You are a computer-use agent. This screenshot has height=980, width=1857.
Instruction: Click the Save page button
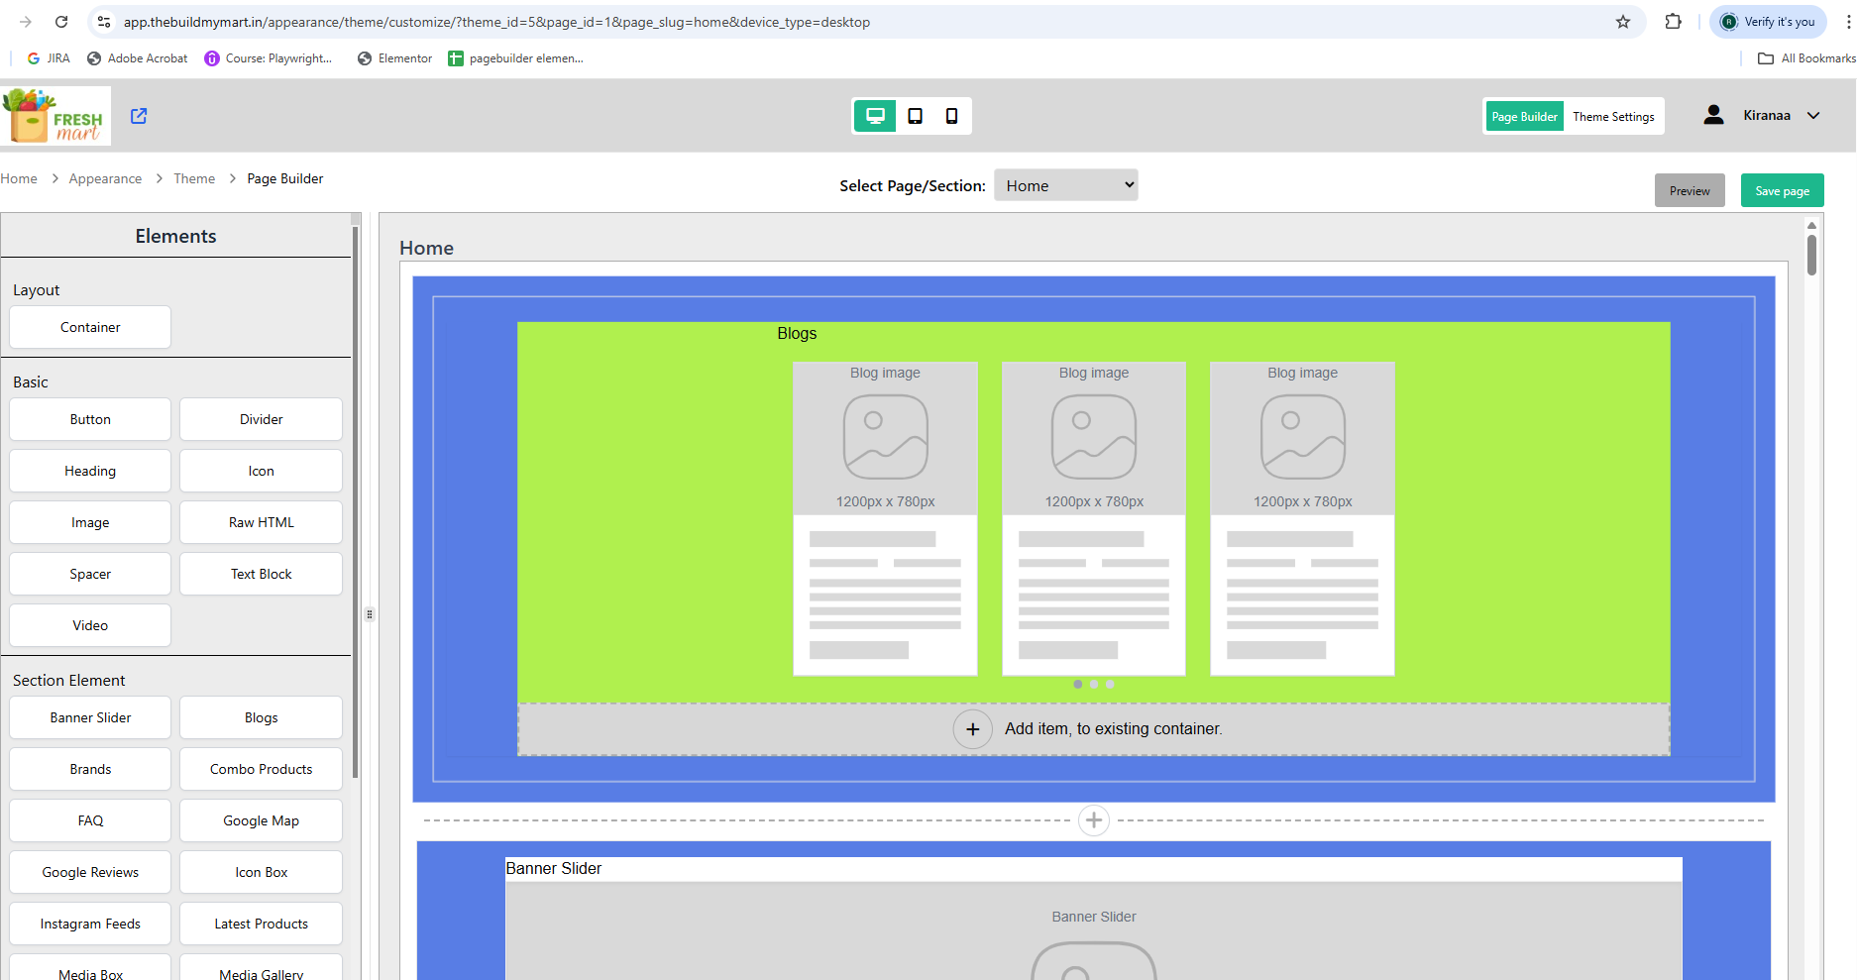1782,191
